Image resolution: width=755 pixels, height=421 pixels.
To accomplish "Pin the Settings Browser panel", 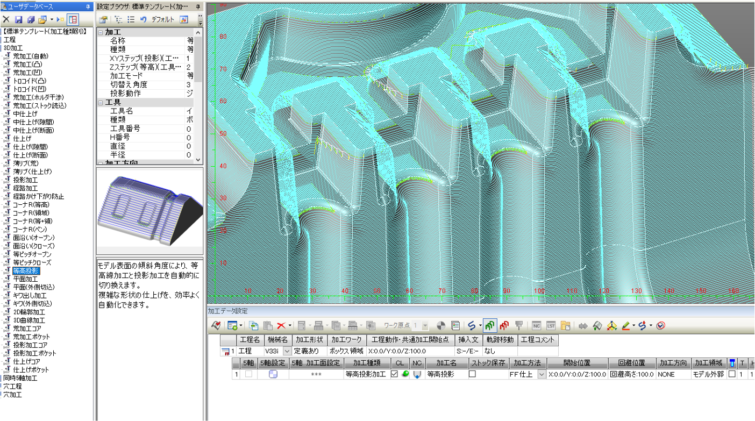I will [x=197, y=6].
